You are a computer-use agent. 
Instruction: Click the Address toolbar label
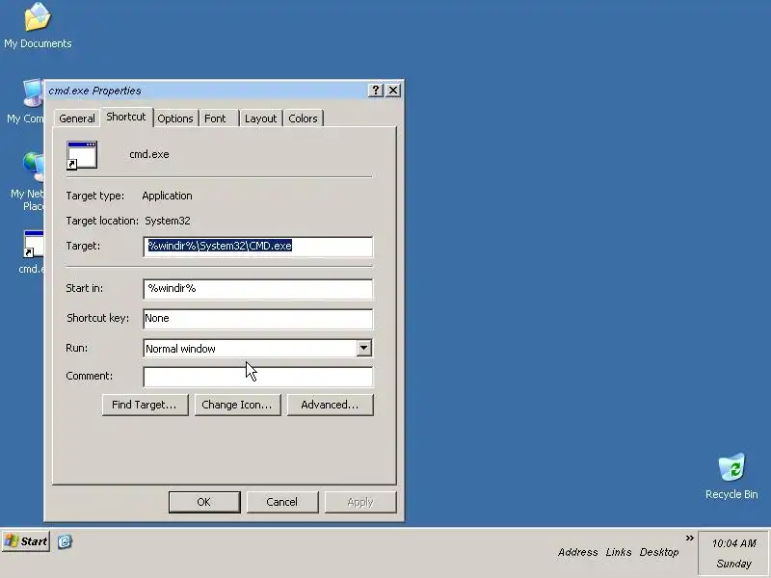[x=577, y=552]
